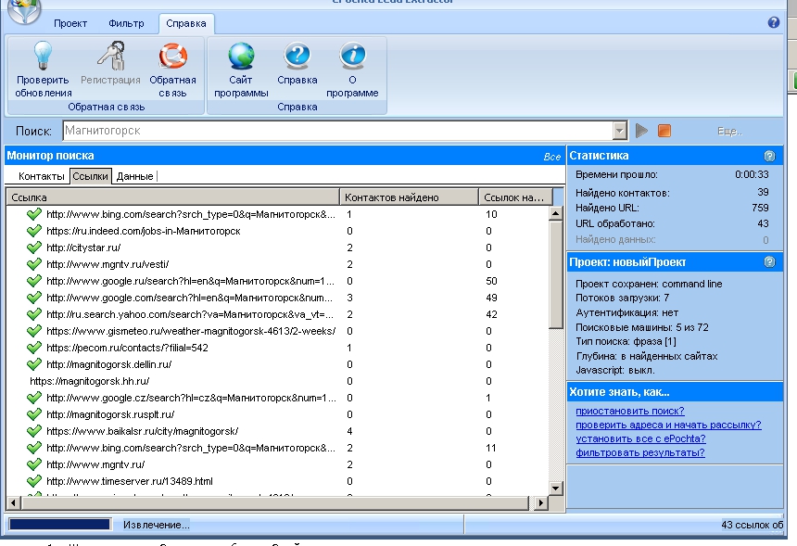Sort by Ссылка column header
The height and width of the screenshot is (546, 797).
pos(172,197)
